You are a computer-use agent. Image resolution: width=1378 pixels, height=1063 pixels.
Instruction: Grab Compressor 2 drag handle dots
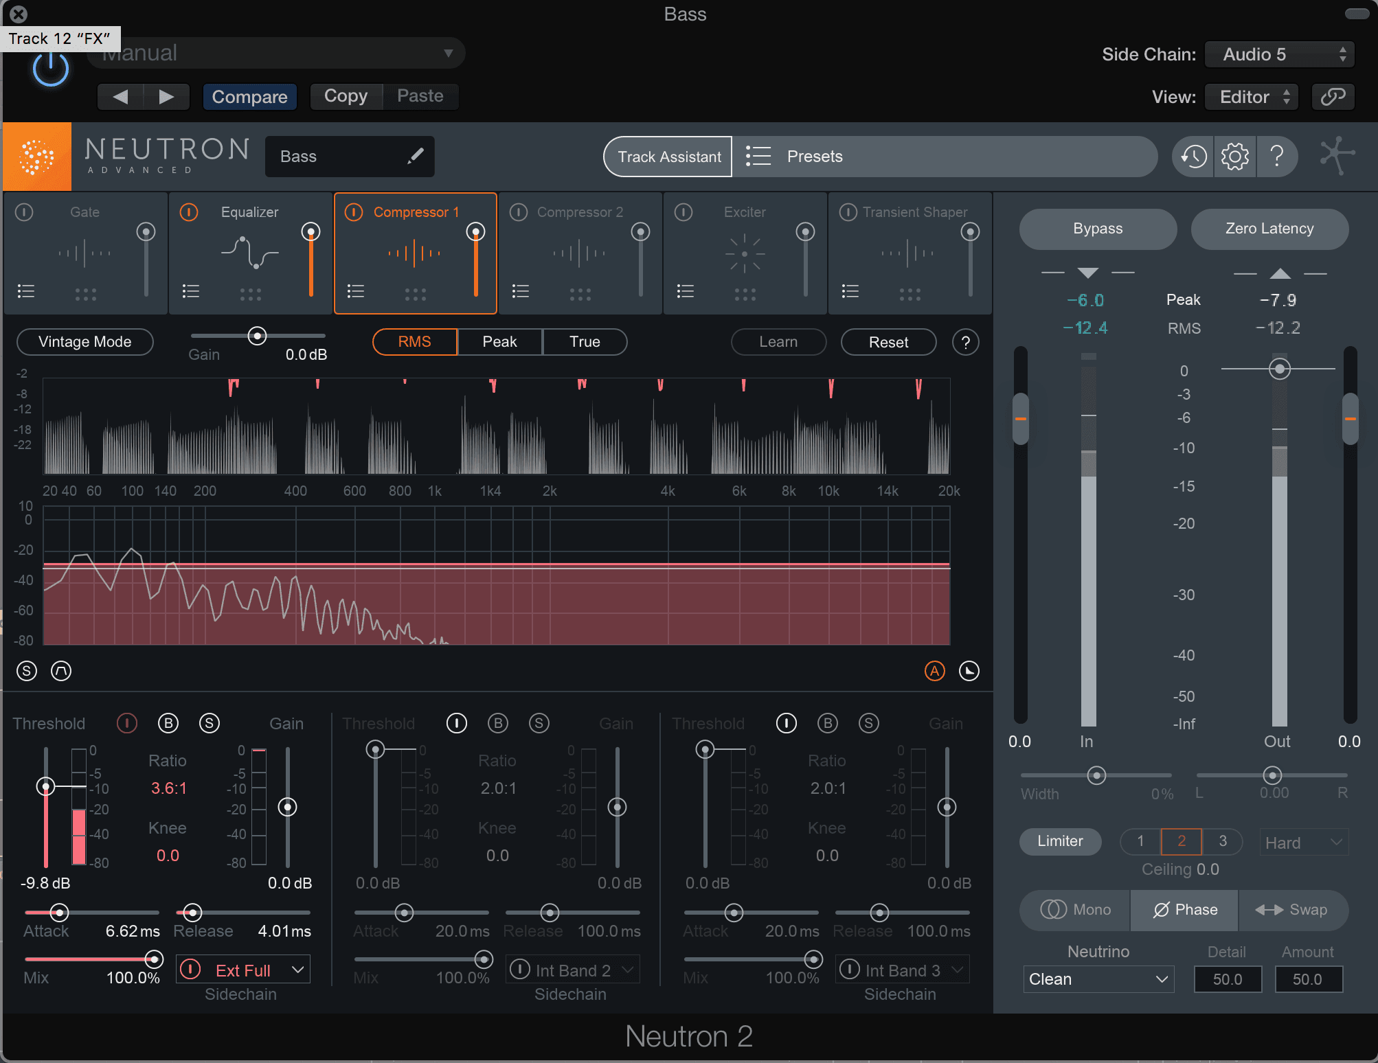coord(580,295)
